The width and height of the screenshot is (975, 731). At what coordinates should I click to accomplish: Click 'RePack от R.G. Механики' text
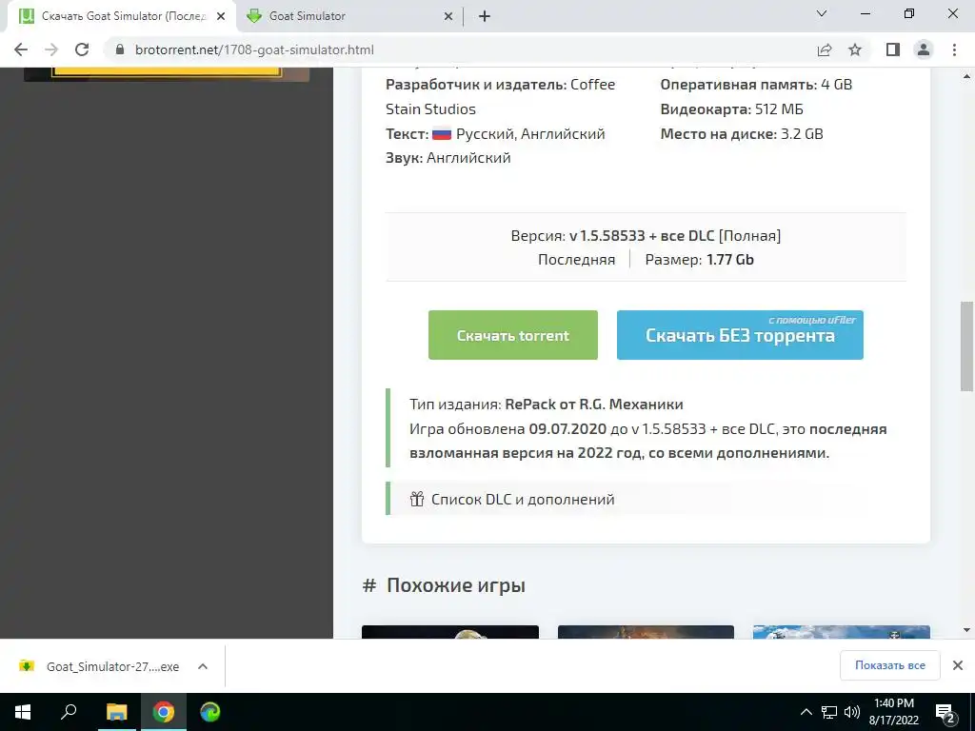click(594, 404)
